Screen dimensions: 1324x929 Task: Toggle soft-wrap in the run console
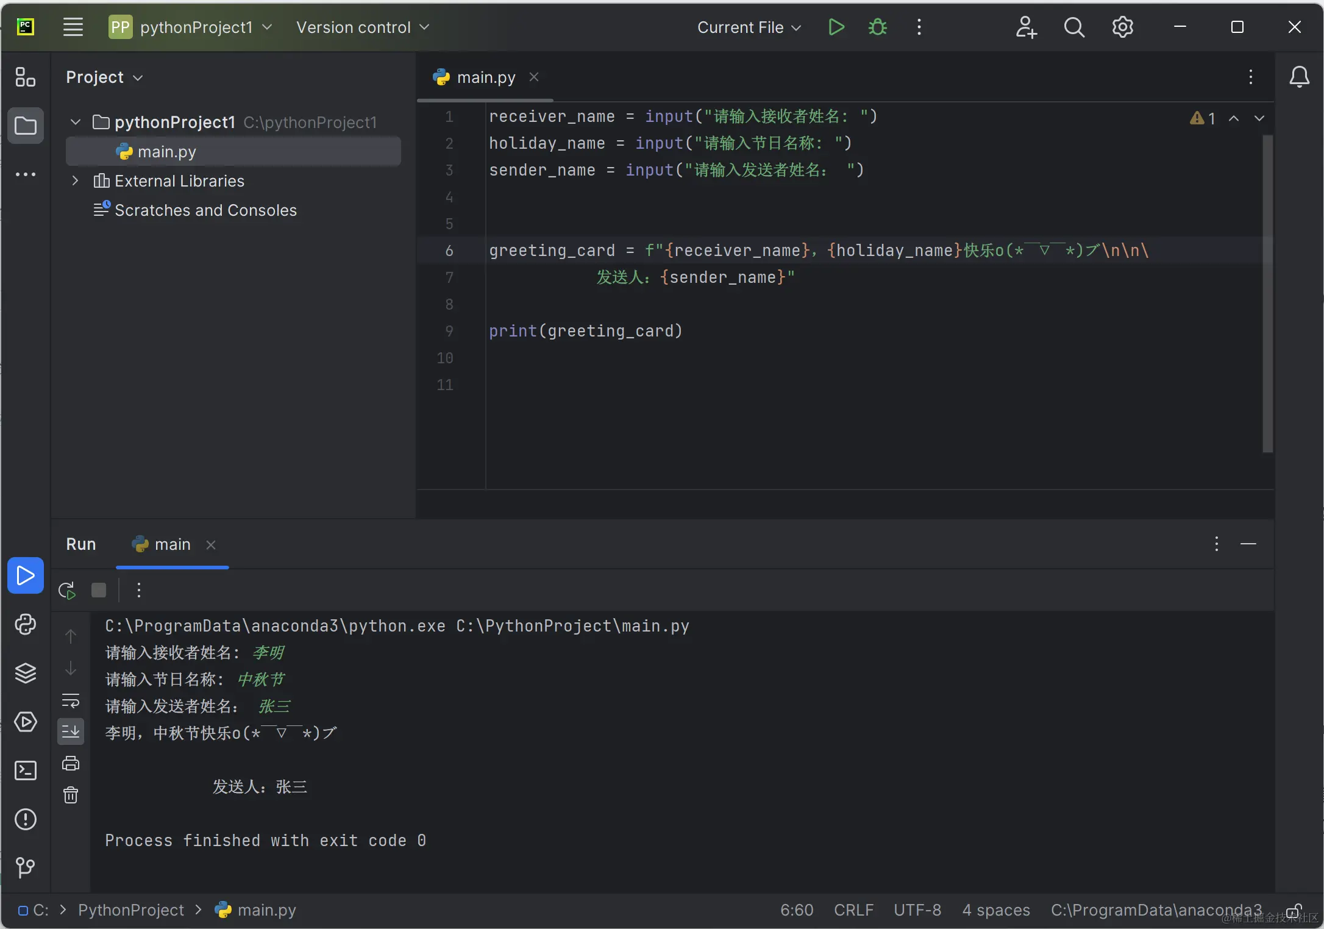(71, 701)
